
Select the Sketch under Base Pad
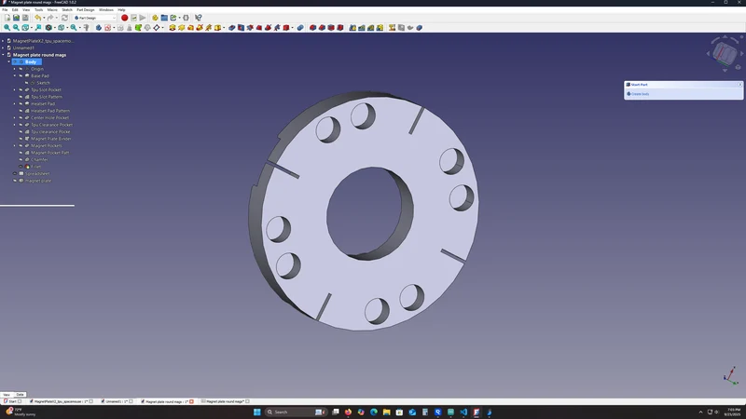(x=43, y=83)
